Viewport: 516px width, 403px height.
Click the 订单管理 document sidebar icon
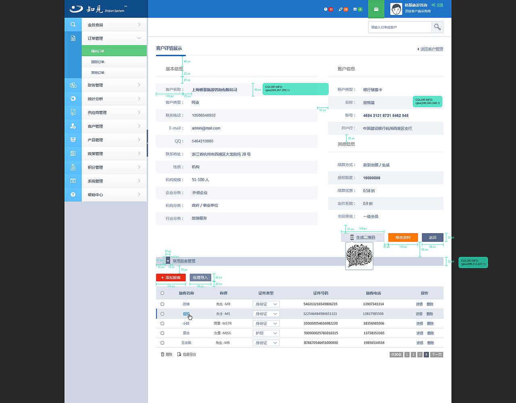[73, 38]
